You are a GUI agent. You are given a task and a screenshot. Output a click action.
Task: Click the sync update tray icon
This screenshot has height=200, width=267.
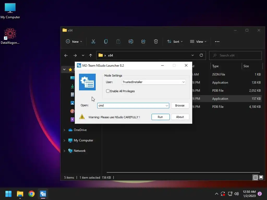223,194
